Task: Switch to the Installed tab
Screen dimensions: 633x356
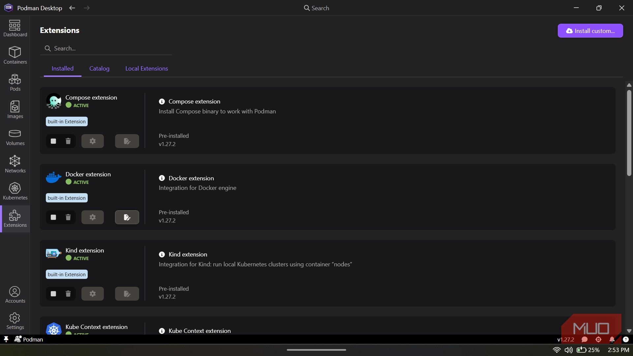Action: tap(63, 69)
